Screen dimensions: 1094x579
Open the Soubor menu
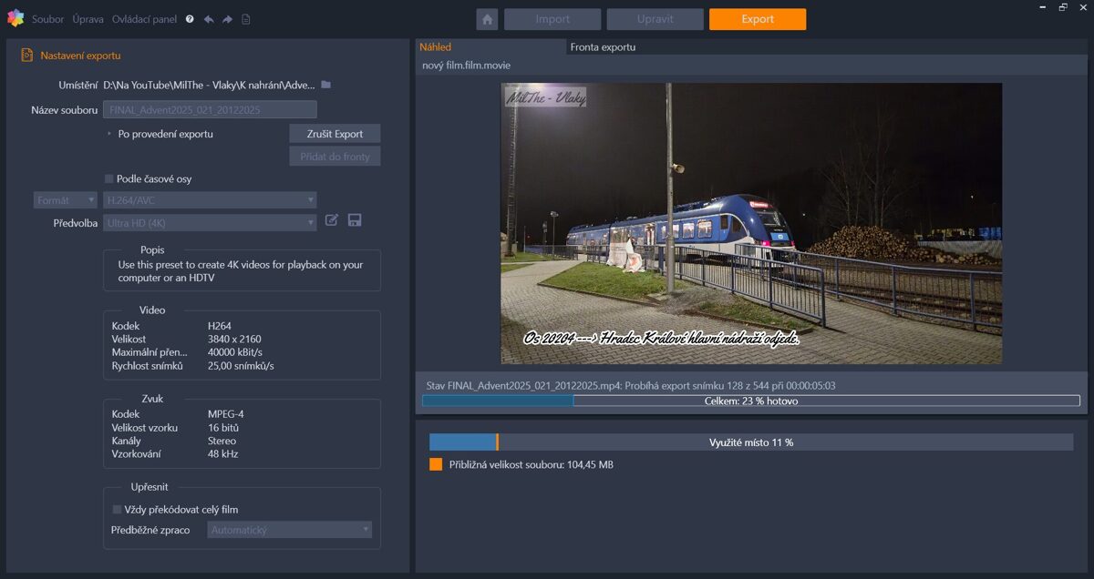(47, 19)
